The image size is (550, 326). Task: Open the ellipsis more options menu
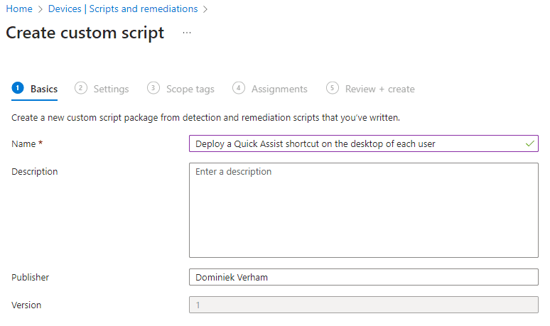pos(187,33)
